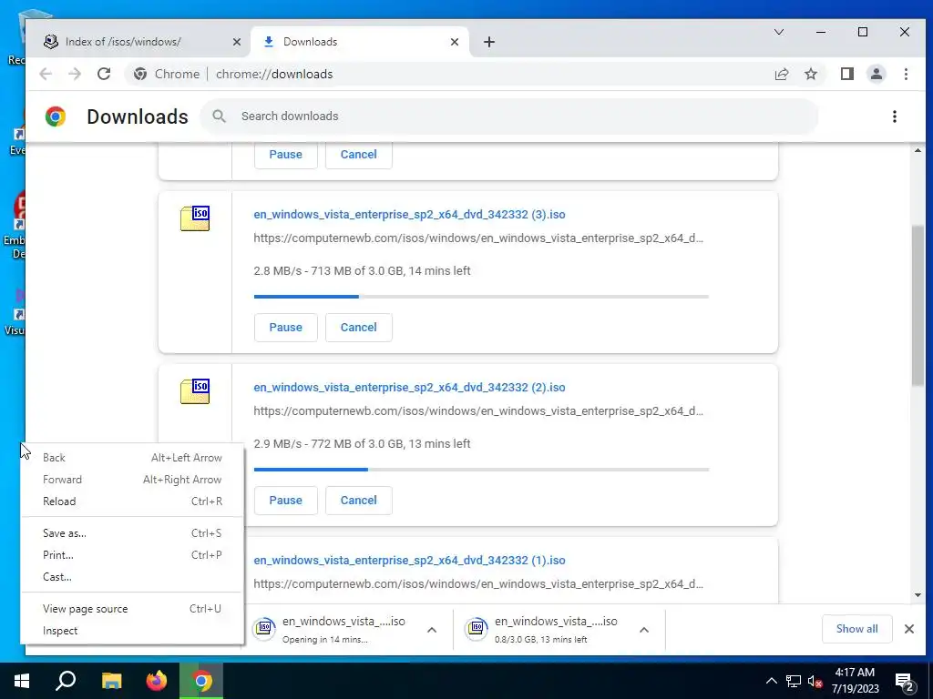Open the Chrome side panel icon

click(x=846, y=74)
